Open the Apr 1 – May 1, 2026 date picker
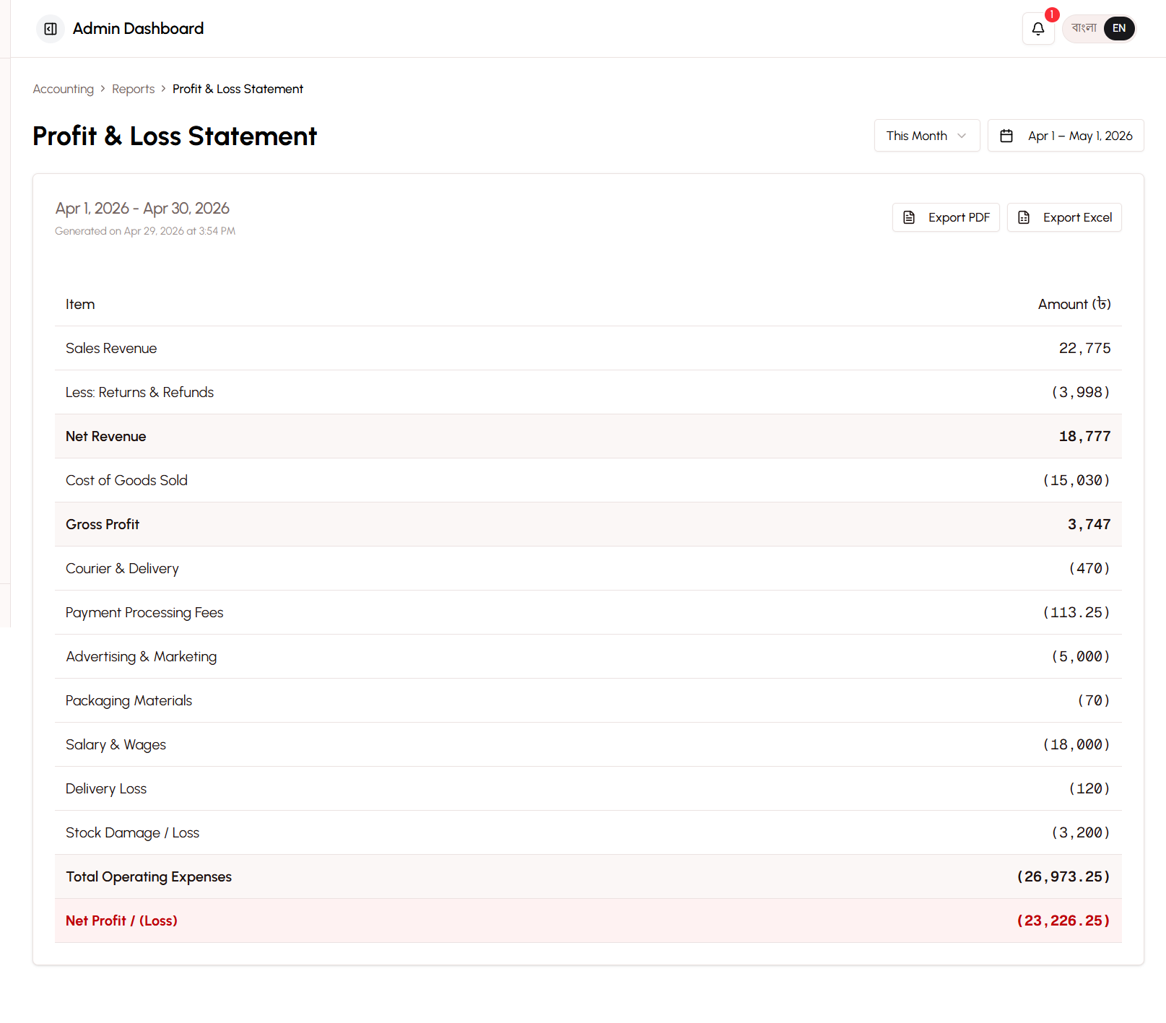This screenshot has height=1023, width=1166. (x=1079, y=136)
